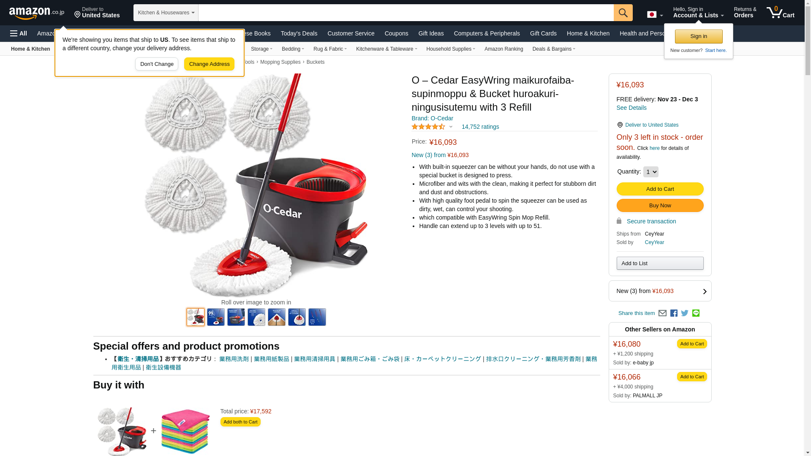Select the second product thumbnail image

click(x=216, y=317)
